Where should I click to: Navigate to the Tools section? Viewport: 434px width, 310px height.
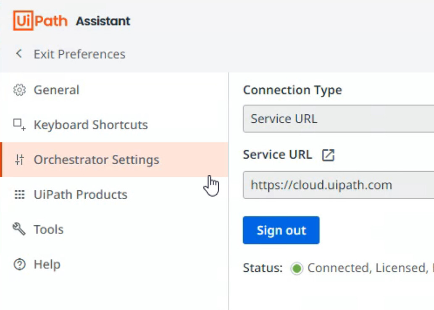click(x=48, y=229)
